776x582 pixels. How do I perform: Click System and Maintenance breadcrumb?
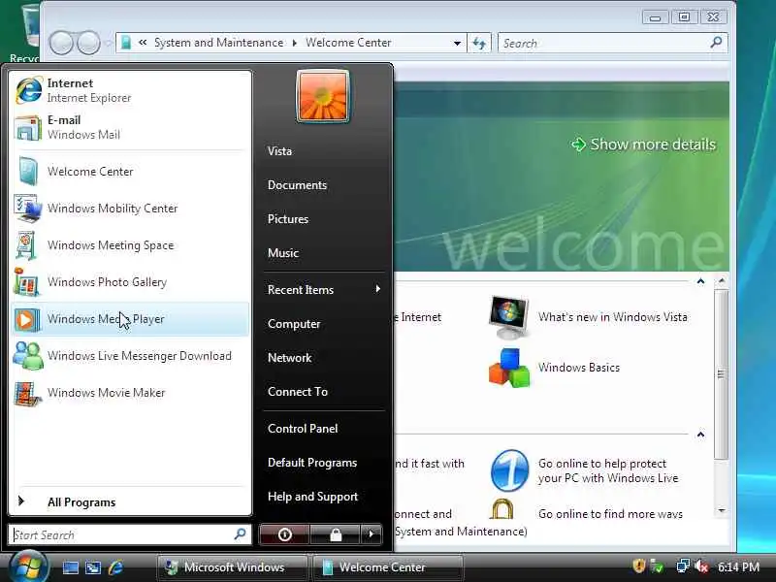(219, 43)
